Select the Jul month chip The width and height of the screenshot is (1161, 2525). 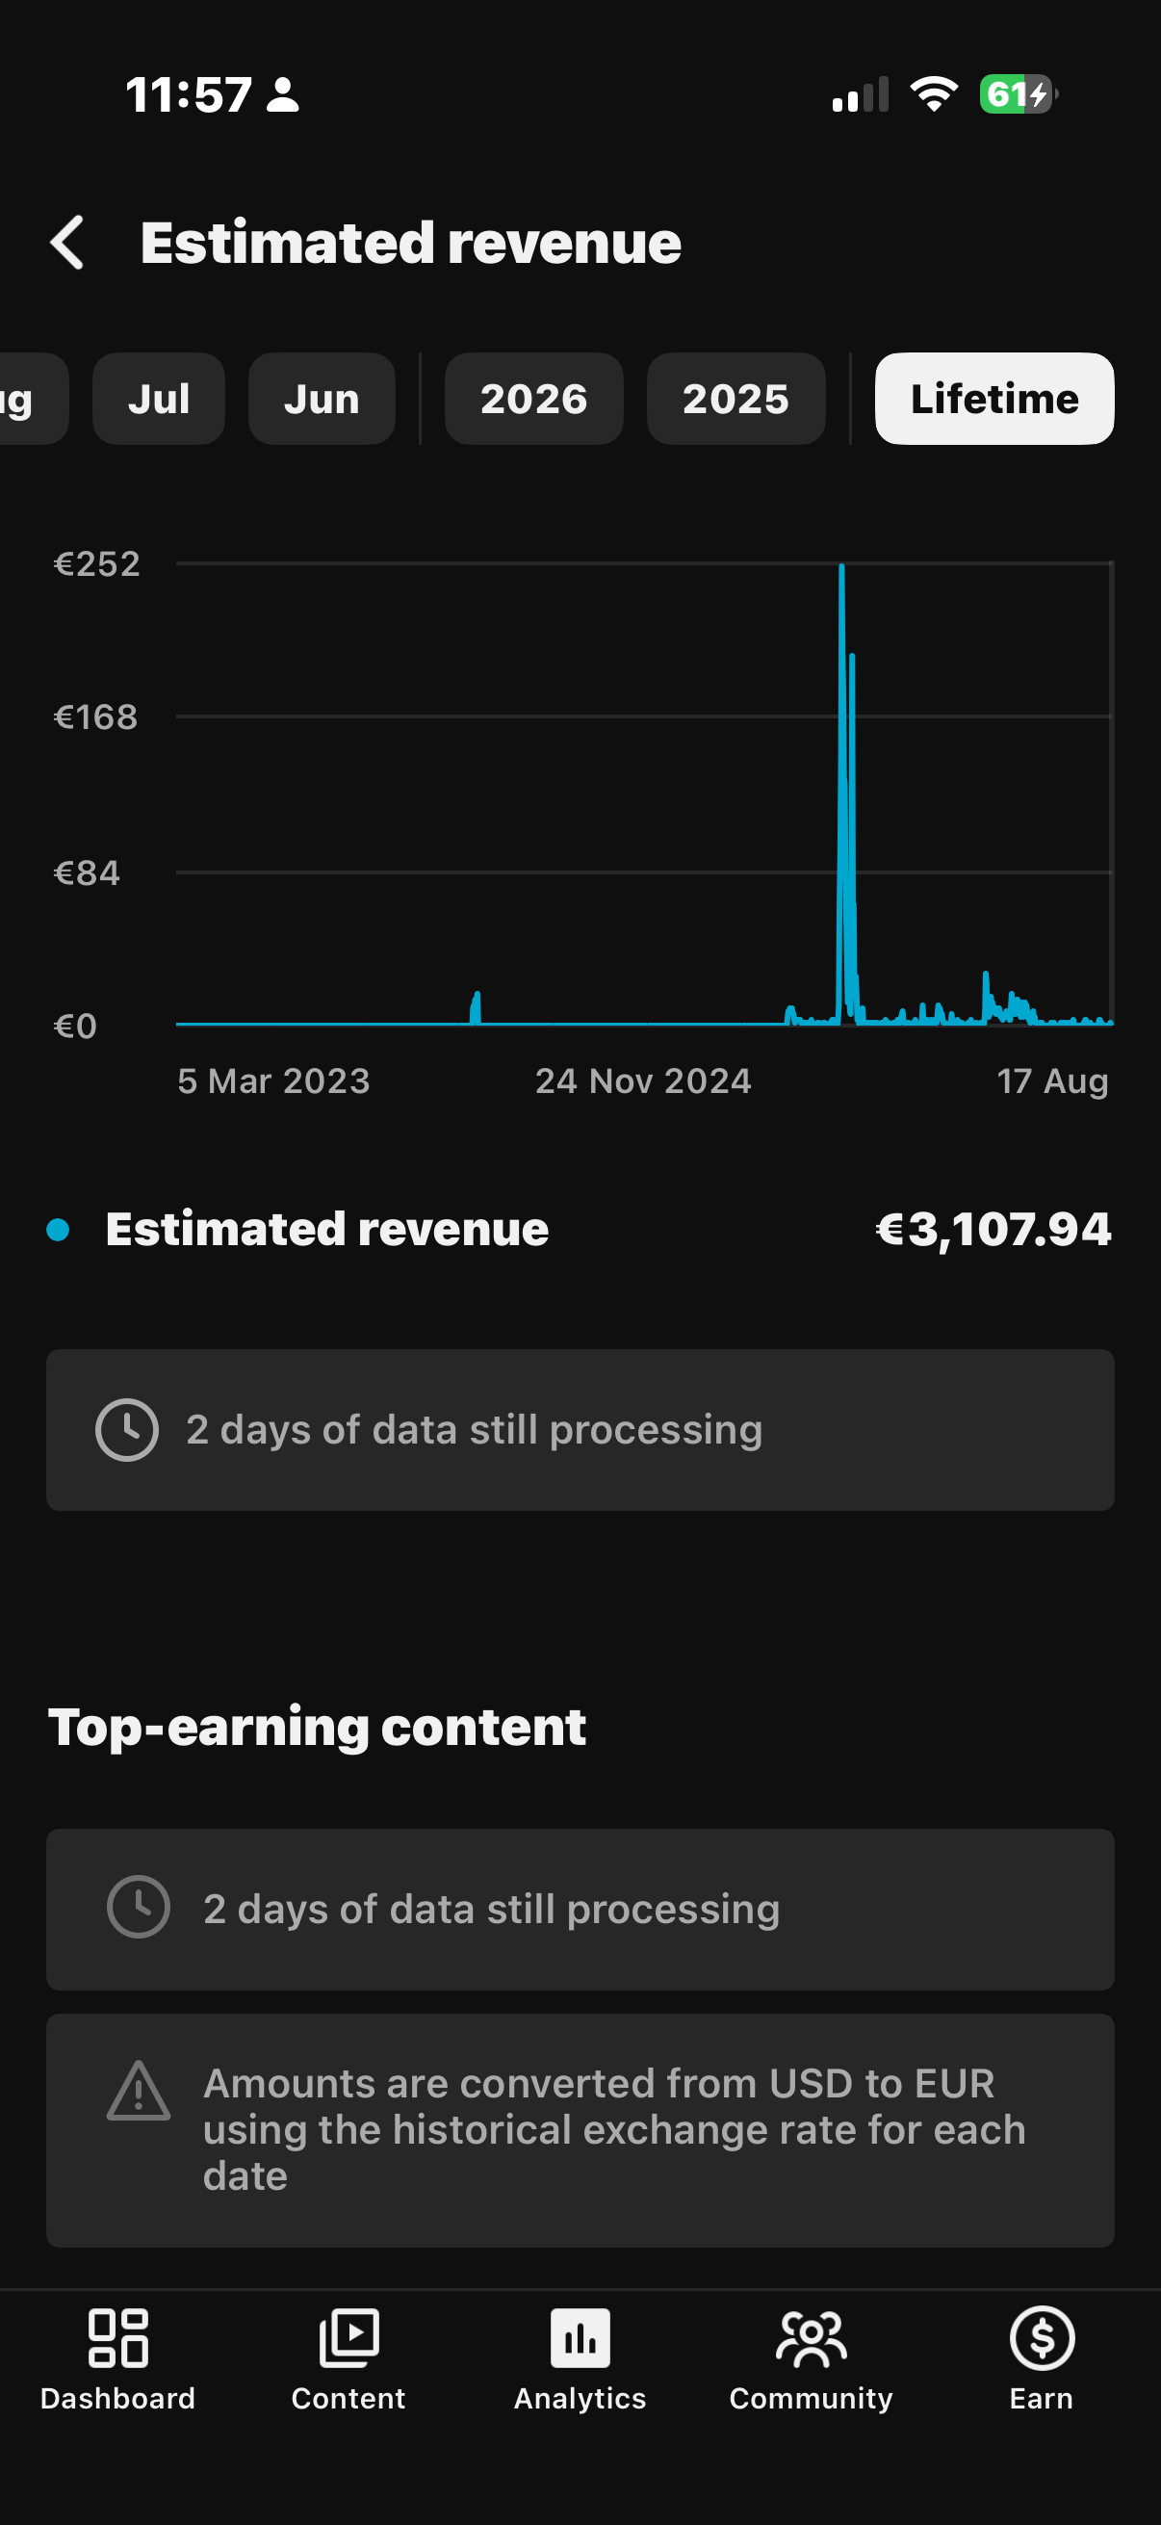(159, 399)
